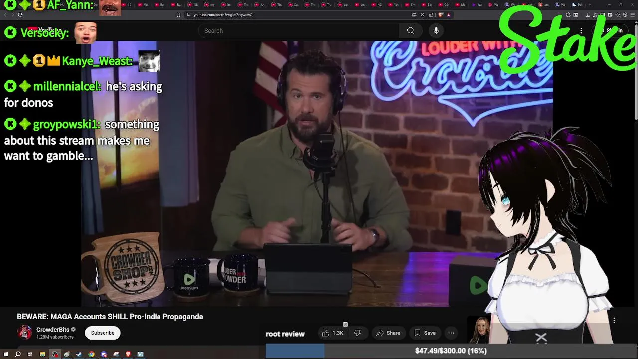Open the Brave Rewards triangle icon
638x359 pixels.
[448, 15]
